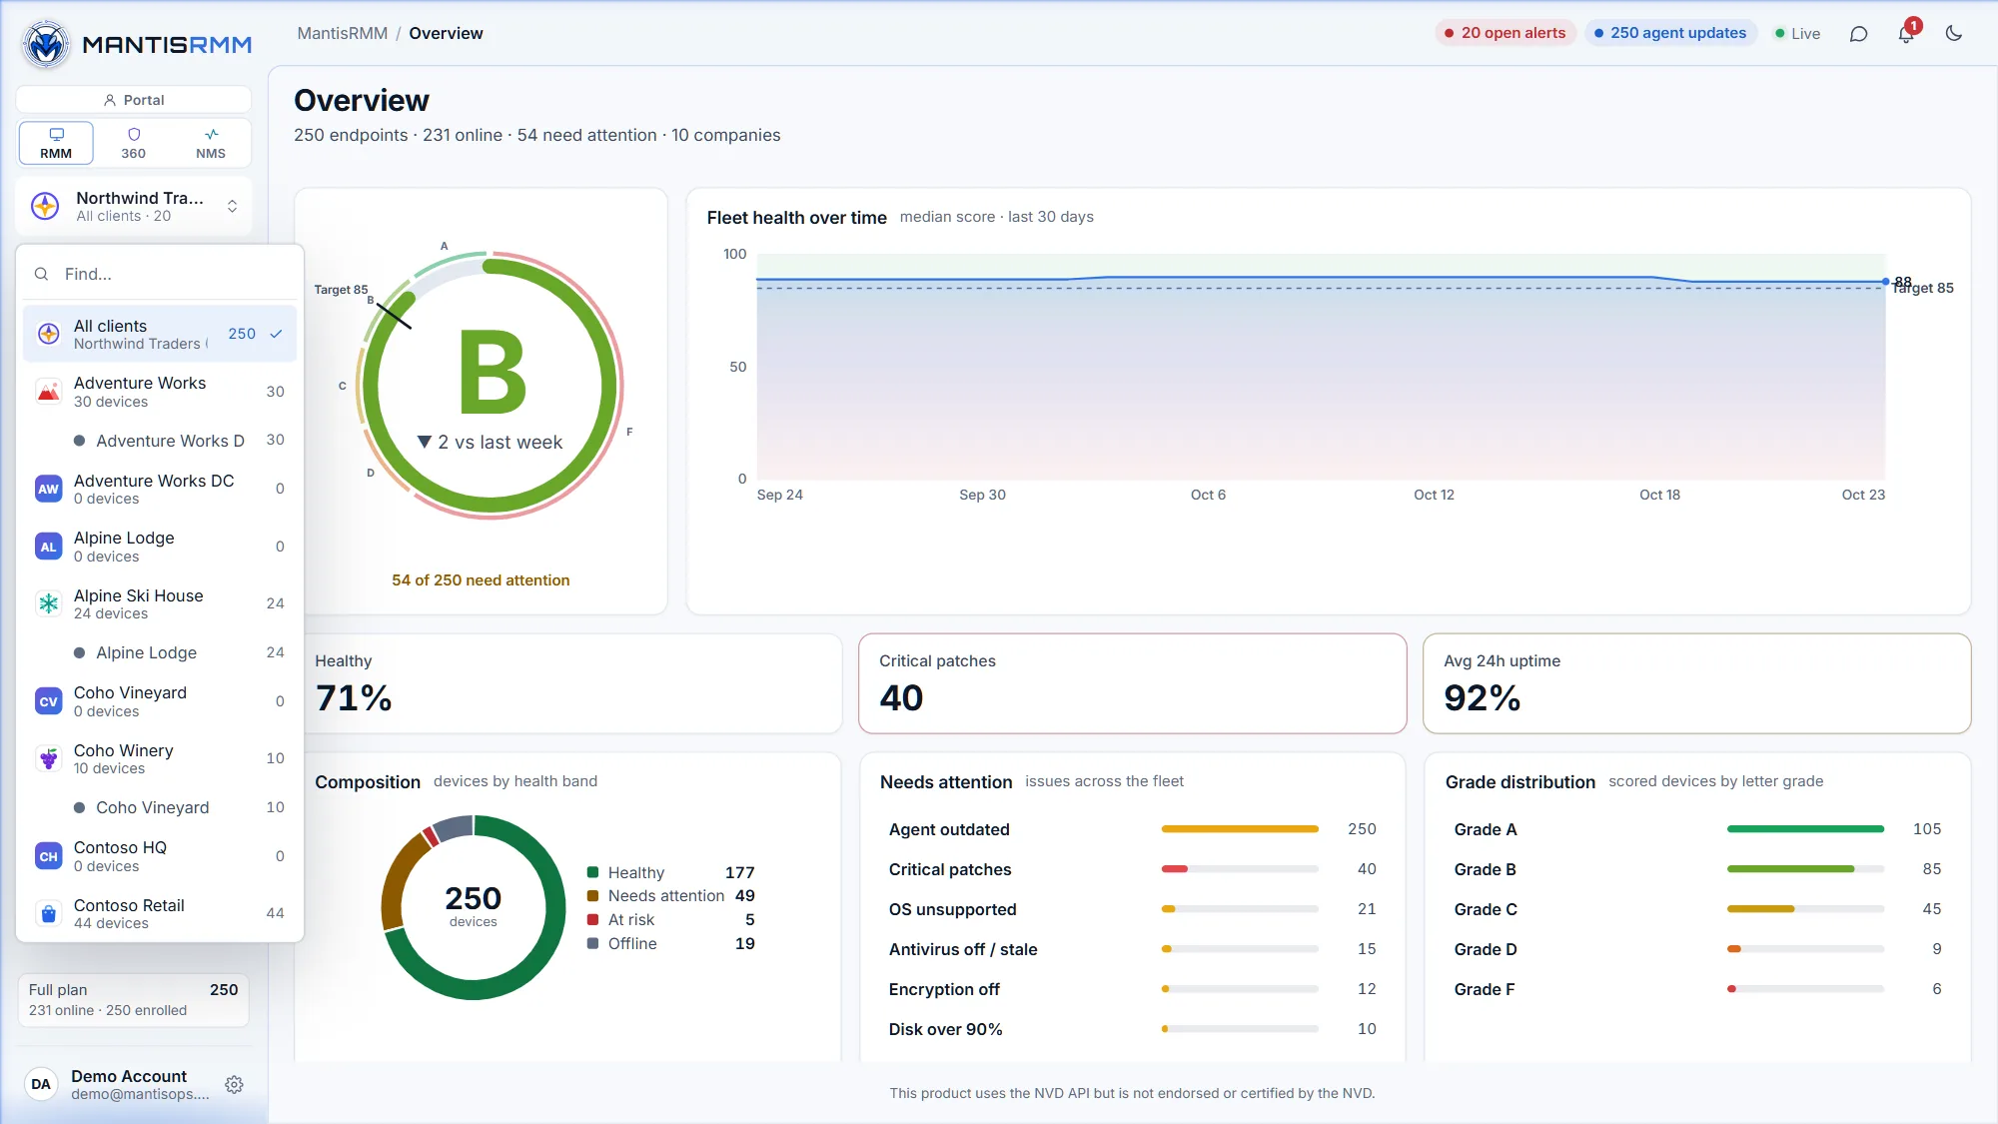The image size is (1998, 1124).
Task: Select the Coho Vineyard sub-site with 10 devices
Action: tap(160, 807)
